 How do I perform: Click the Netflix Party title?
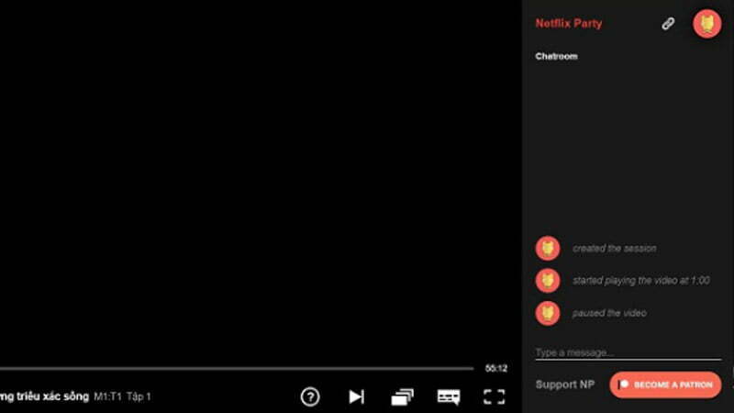(x=568, y=24)
